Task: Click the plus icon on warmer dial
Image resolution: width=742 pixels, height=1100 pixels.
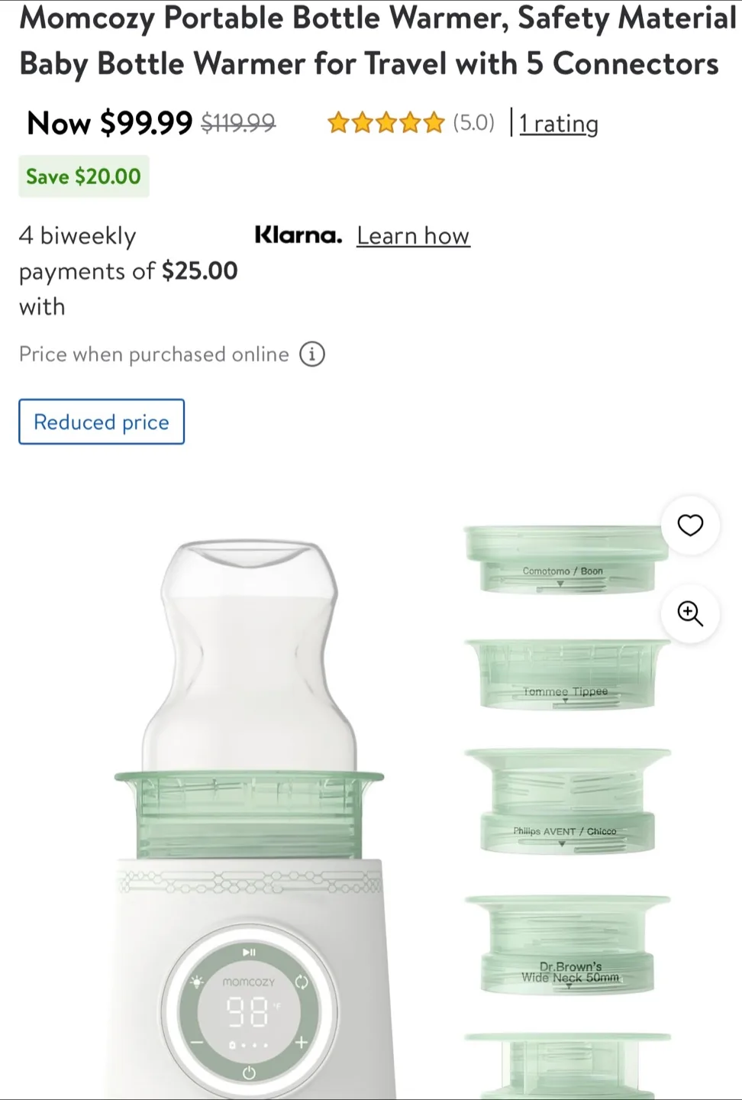Action: tap(302, 1042)
